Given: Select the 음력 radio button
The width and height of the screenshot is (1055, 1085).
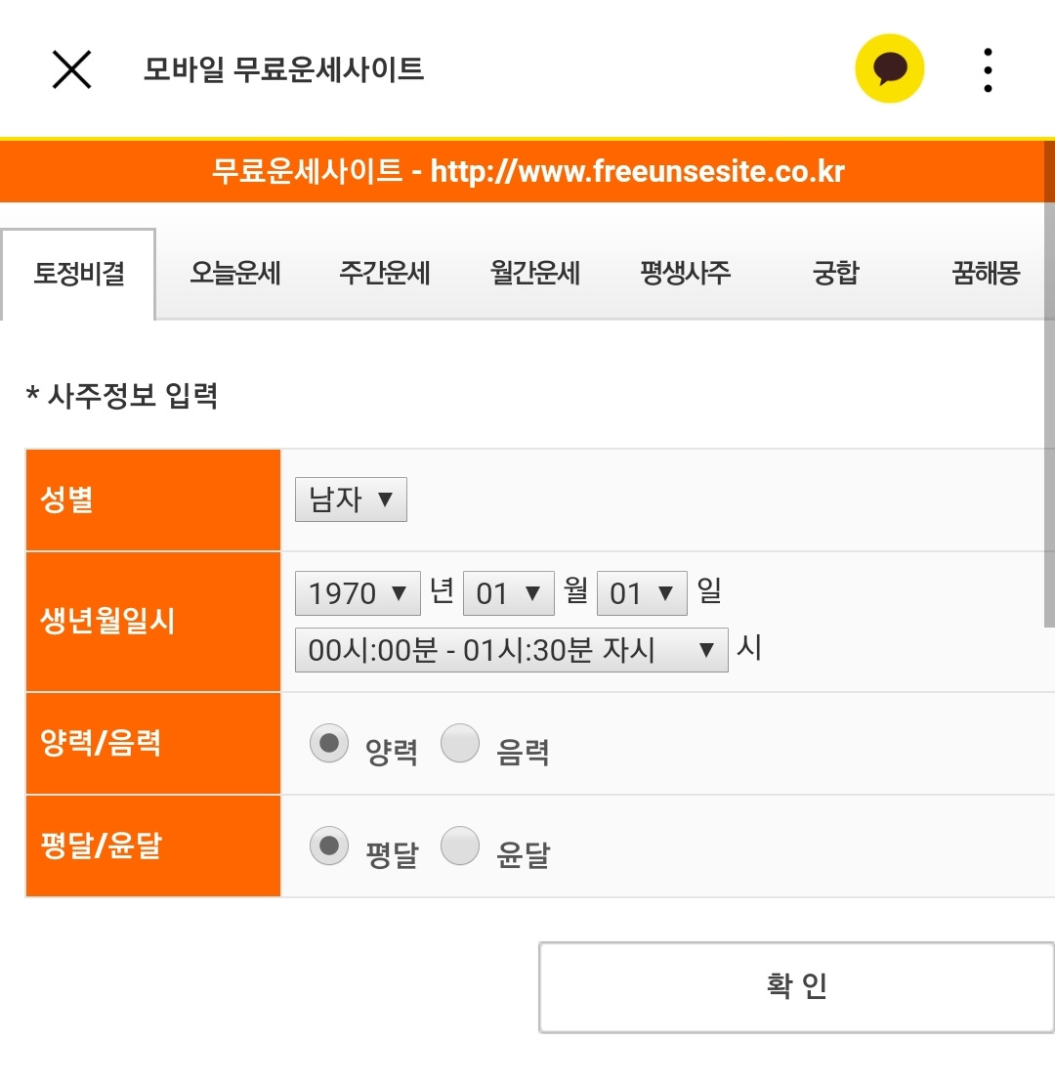Looking at the screenshot, I should 460,743.
